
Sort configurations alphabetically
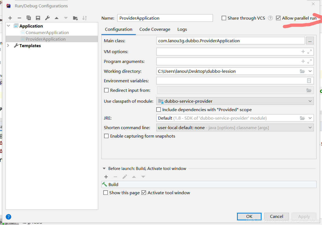point(85,18)
